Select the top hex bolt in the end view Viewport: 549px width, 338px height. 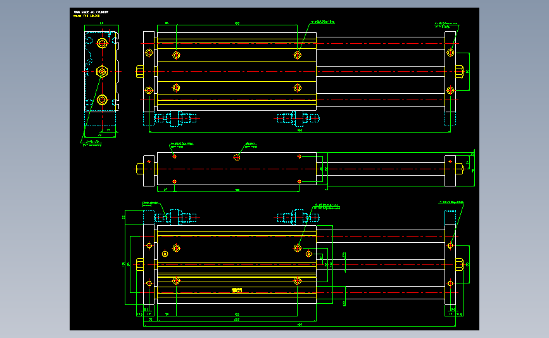tap(102, 43)
